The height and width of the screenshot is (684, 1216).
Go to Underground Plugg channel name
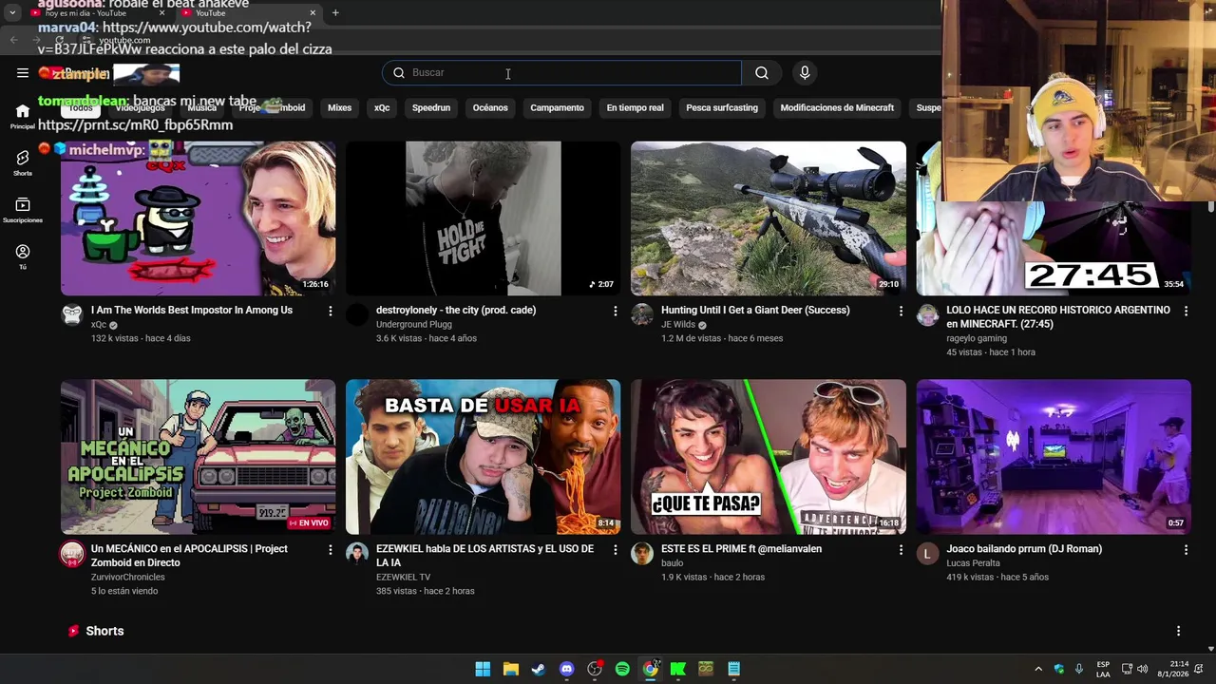click(414, 325)
